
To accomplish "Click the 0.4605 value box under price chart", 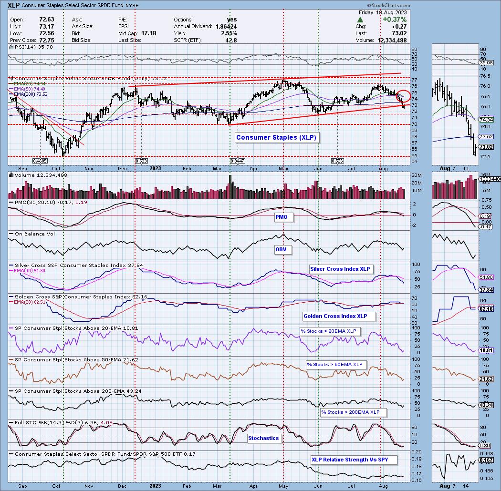I will (x=40, y=161).
